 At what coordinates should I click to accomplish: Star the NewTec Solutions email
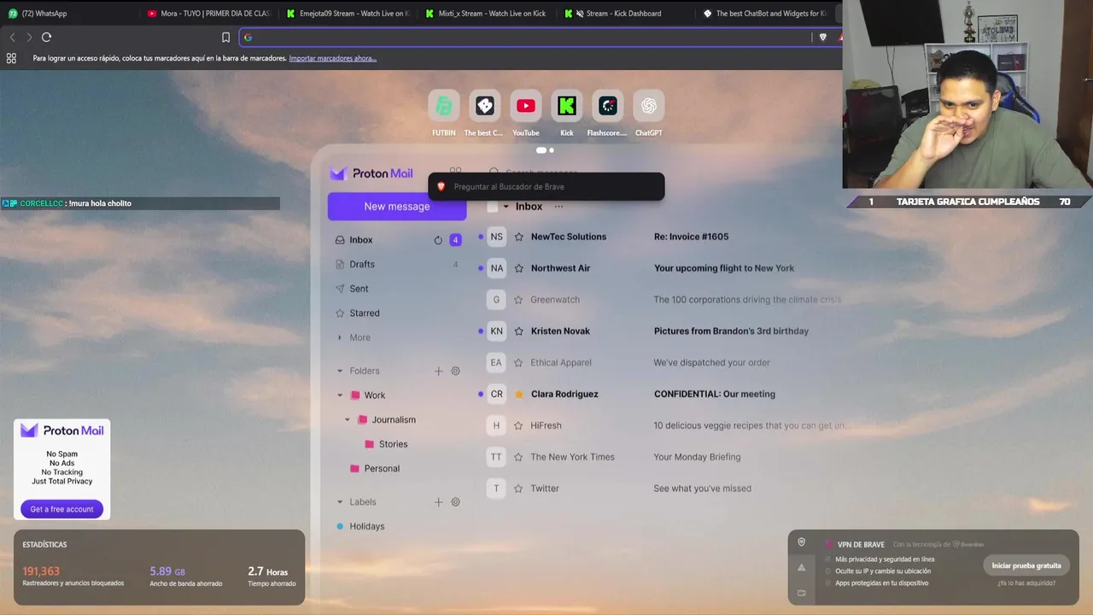click(518, 237)
